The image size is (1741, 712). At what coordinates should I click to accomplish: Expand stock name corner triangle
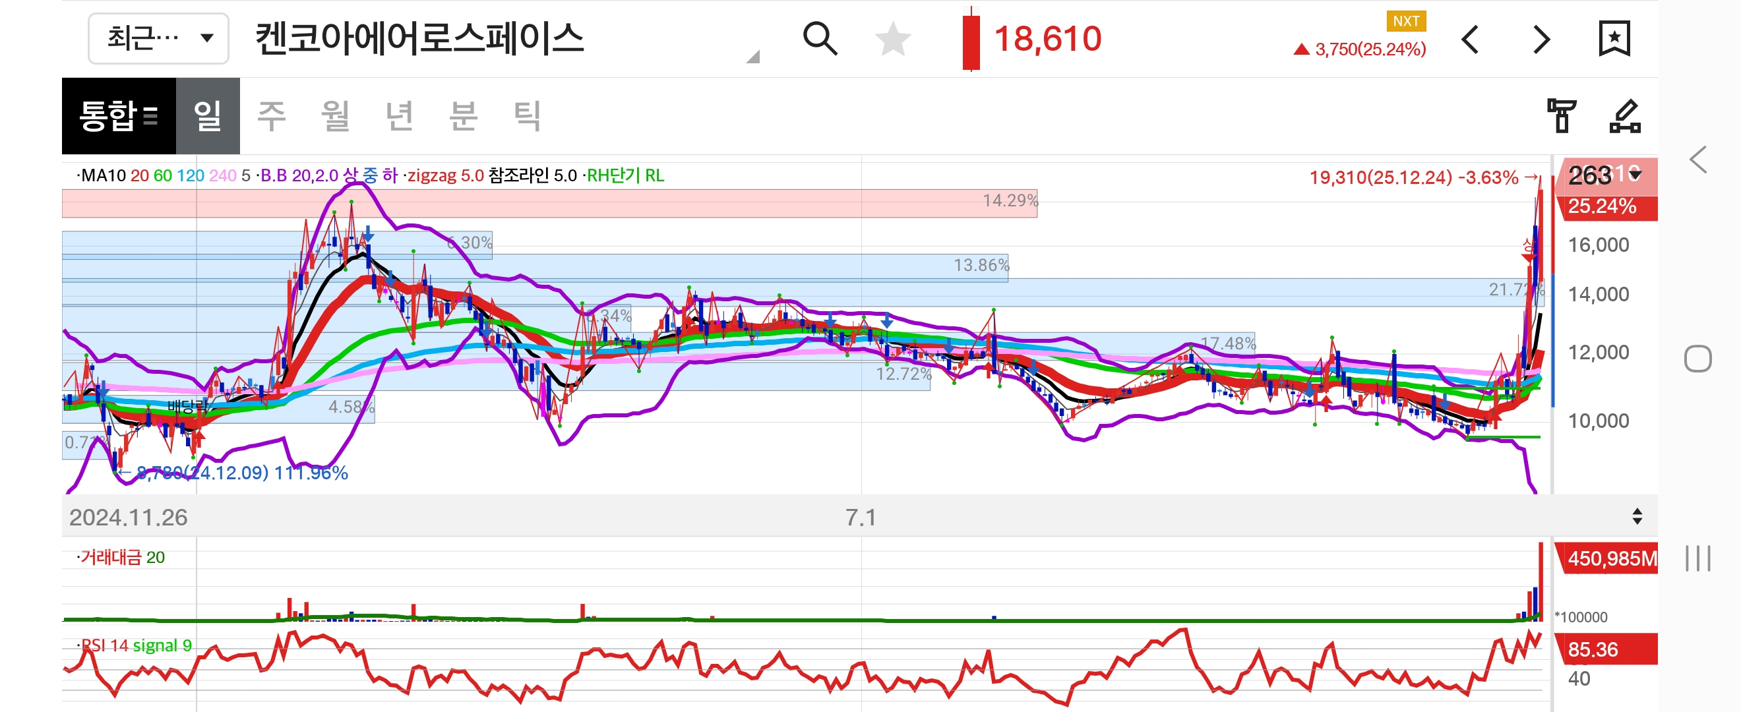pos(753,57)
